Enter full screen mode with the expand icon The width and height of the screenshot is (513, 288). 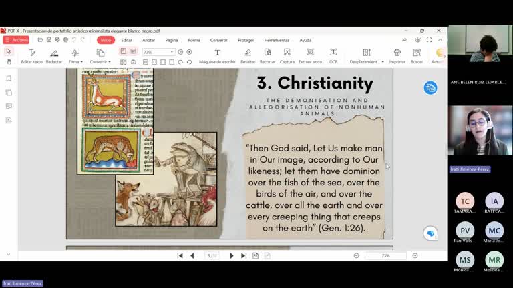429,40
